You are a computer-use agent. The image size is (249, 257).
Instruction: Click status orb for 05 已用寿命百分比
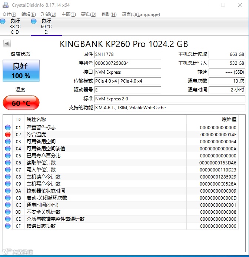(x=8, y=156)
